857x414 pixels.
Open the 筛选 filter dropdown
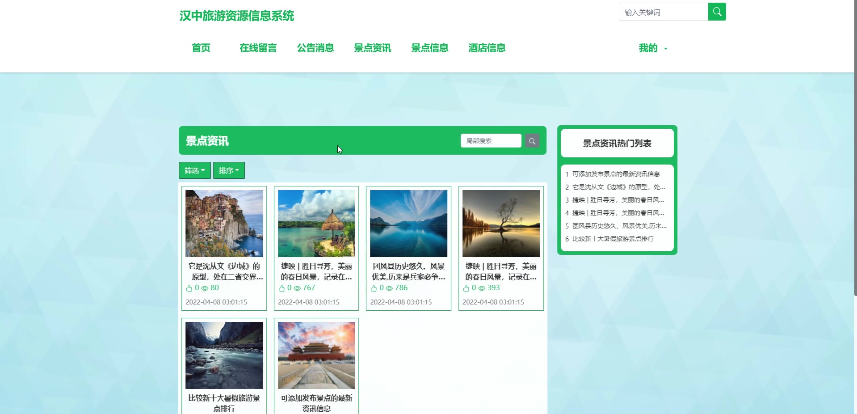click(x=195, y=170)
